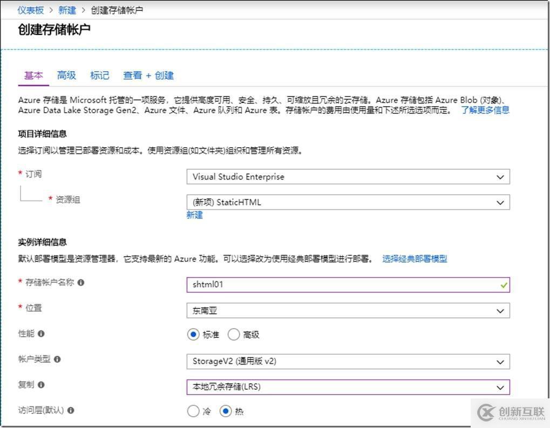Switch to the 高级 tab
The height and width of the screenshot is (428, 550).
pos(66,75)
